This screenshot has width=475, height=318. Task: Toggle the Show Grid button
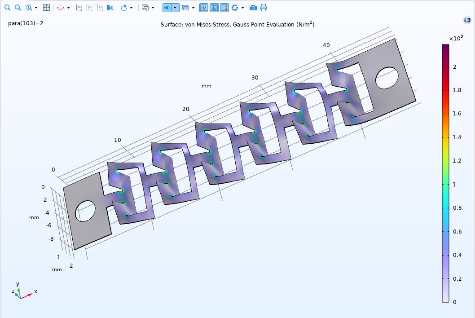(x=215, y=7)
